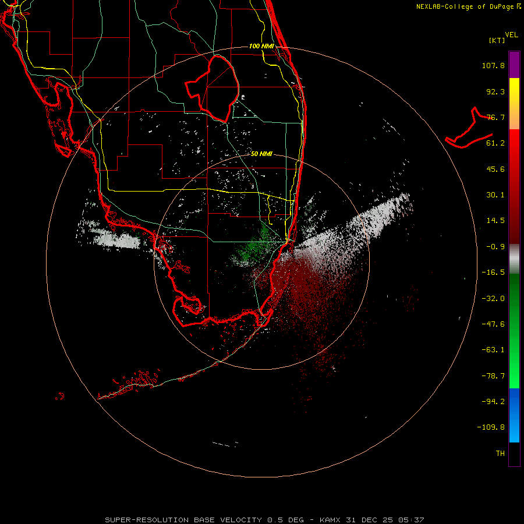This screenshot has height=524, width=524.
Task: Click the -78.7 velocity scale value
Action: pos(493,376)
